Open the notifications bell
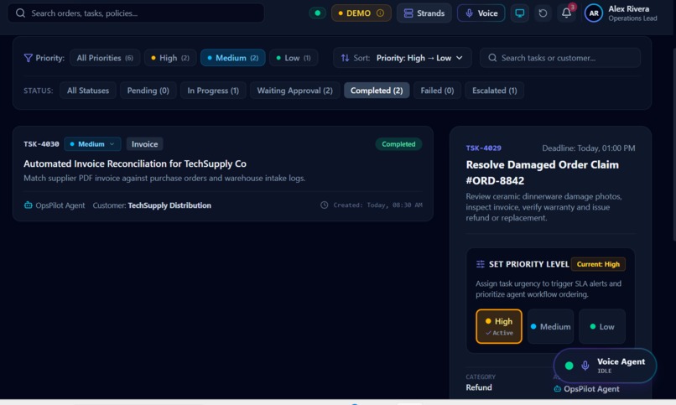 point(566,13)
